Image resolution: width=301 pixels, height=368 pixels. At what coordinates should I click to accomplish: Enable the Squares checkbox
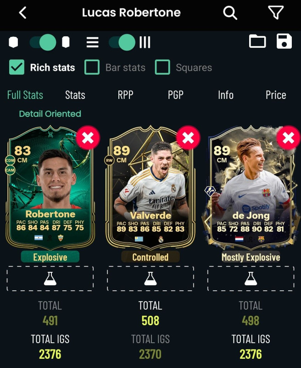(x=162, y=67)
